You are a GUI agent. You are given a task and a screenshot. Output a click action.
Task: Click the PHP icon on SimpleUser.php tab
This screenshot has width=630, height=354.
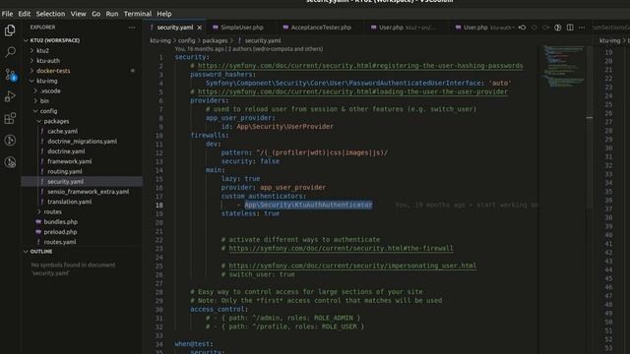pyautogui.click(x=216, y=28)
